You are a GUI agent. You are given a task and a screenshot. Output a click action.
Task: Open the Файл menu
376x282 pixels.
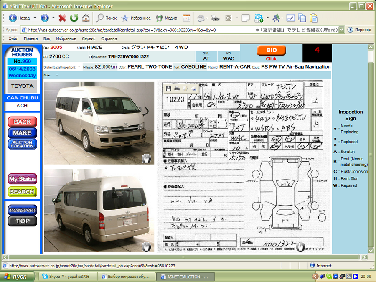[x=13, y=38]
